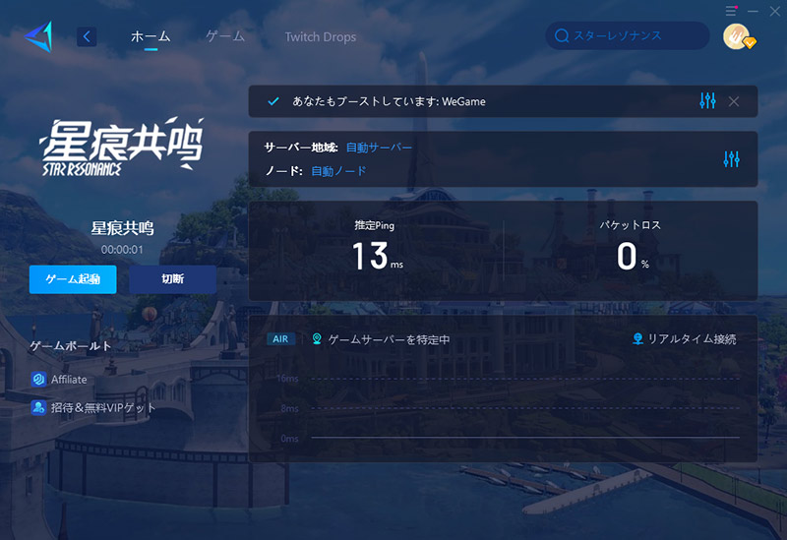Switch to the ホーム tab
This screenshot has height=540, width=787.
coord(151,36)
